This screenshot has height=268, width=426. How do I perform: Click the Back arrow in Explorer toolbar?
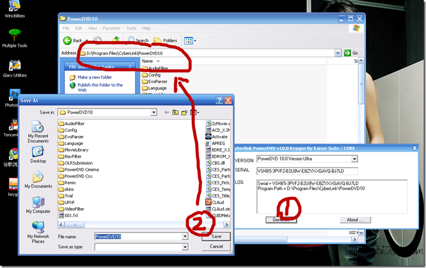[x=68, y=41]
